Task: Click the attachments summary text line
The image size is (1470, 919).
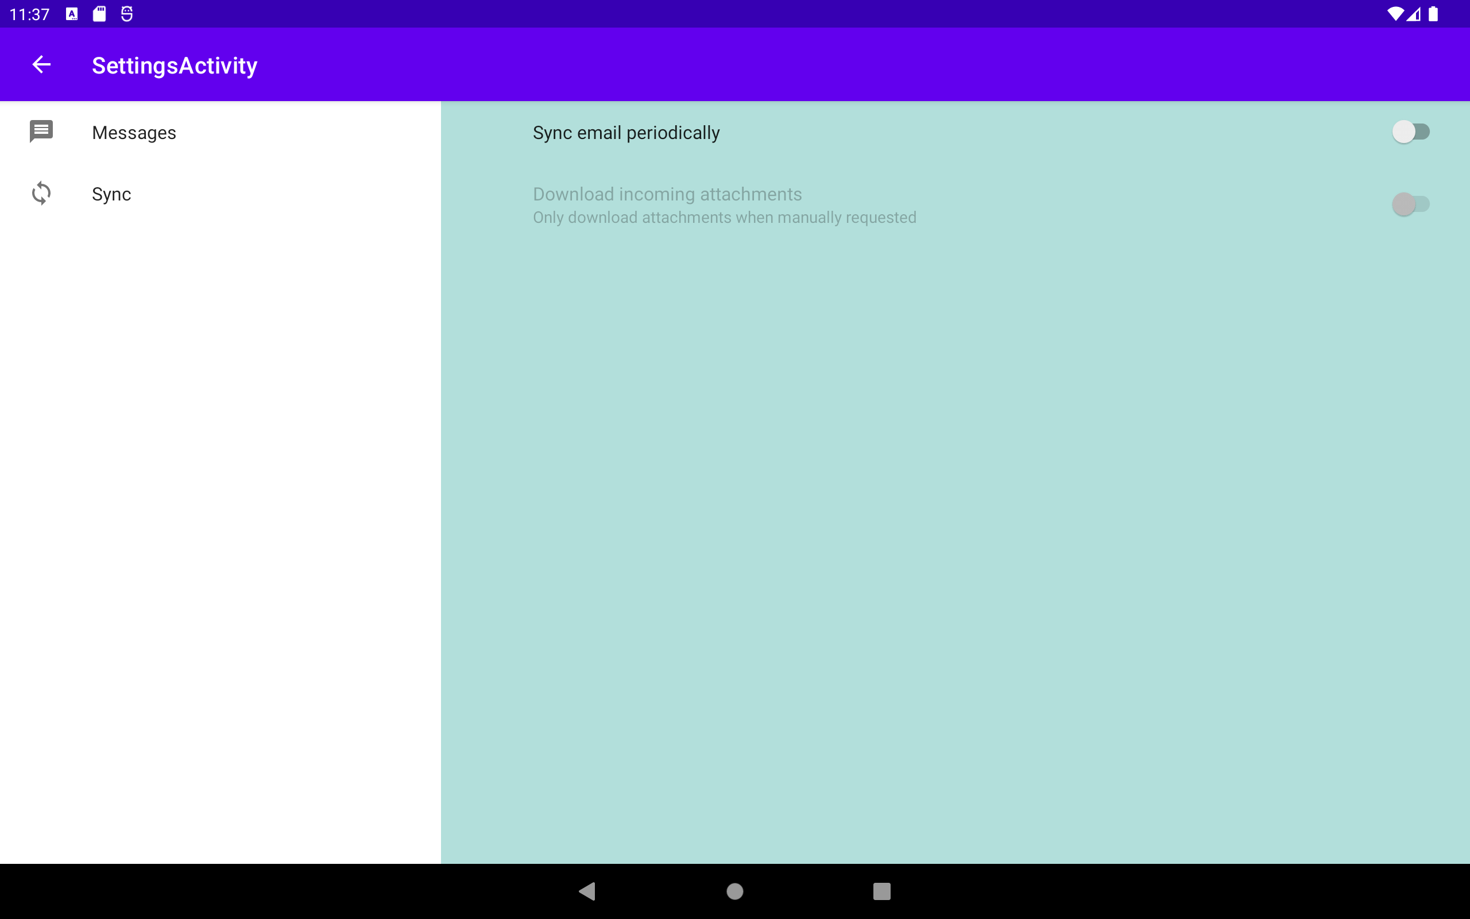Action: (x=724, y=218)
